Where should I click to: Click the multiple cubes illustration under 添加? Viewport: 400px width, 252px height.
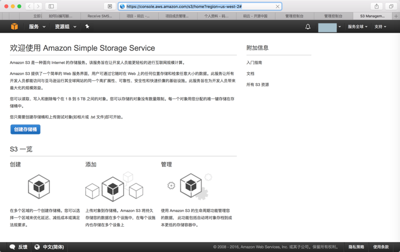tap(114, 186)
